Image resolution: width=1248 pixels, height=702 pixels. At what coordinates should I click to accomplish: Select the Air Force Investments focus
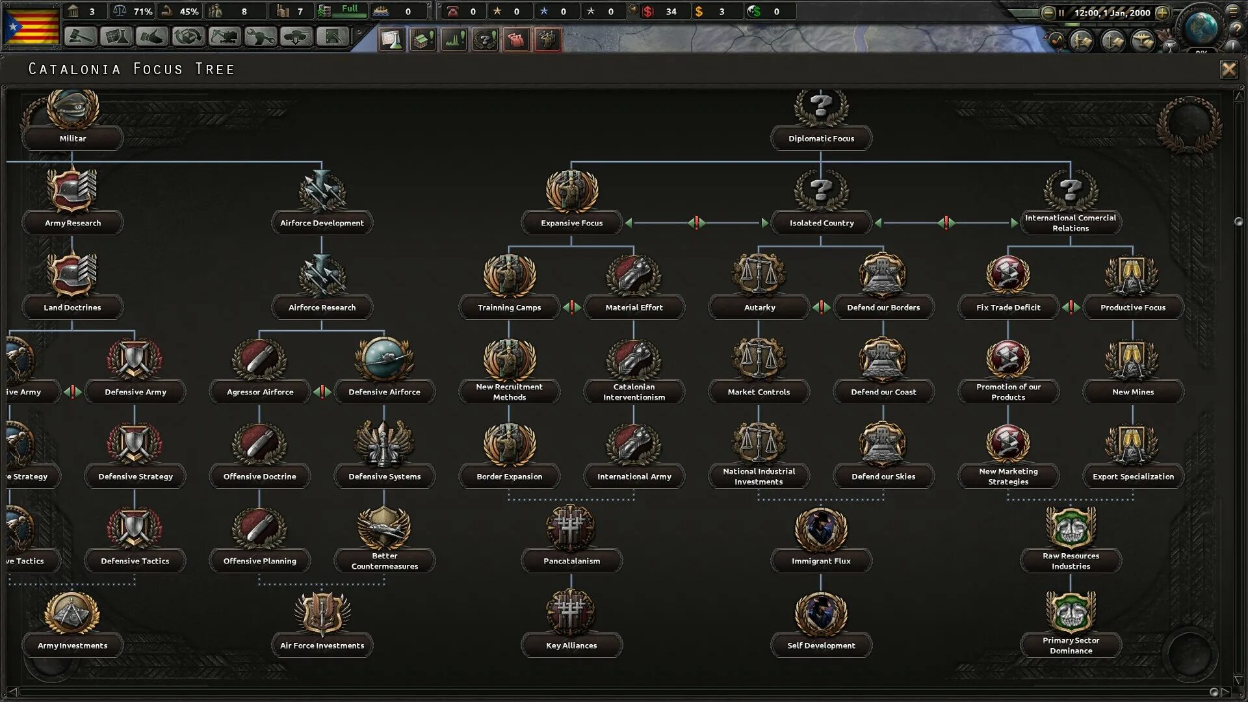(x=322, y=623)
